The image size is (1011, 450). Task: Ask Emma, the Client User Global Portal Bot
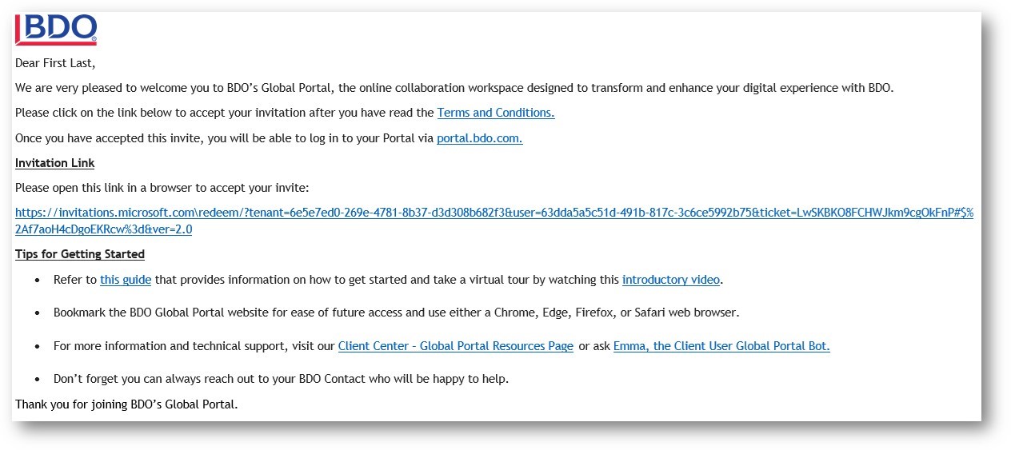tap(721, 346)
